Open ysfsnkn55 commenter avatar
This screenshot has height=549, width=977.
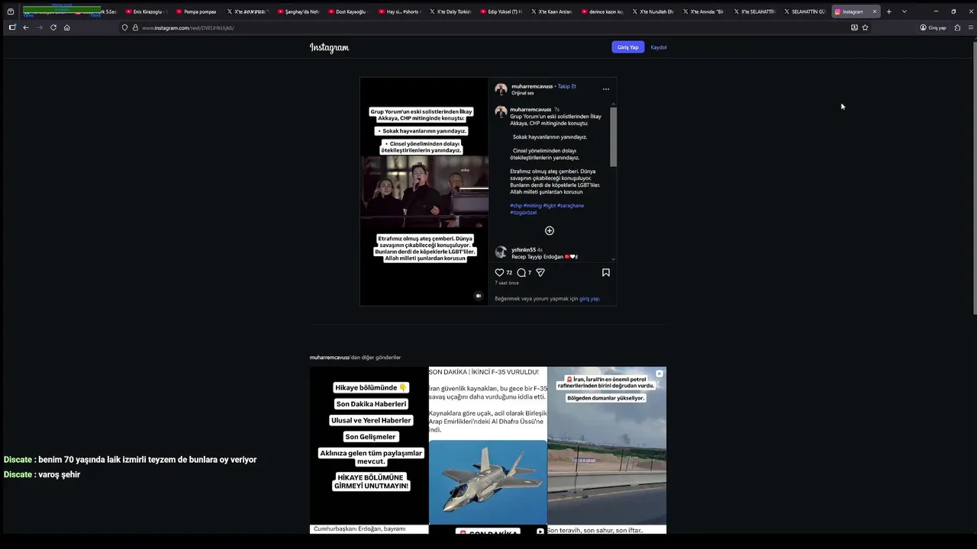pos(501,252)
